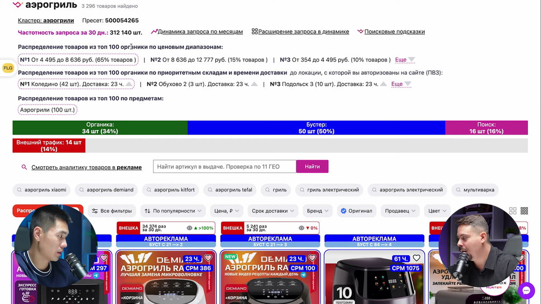Select the аэрогриль demiand search suggestion
541x304 pixels.
click(106, 190)
